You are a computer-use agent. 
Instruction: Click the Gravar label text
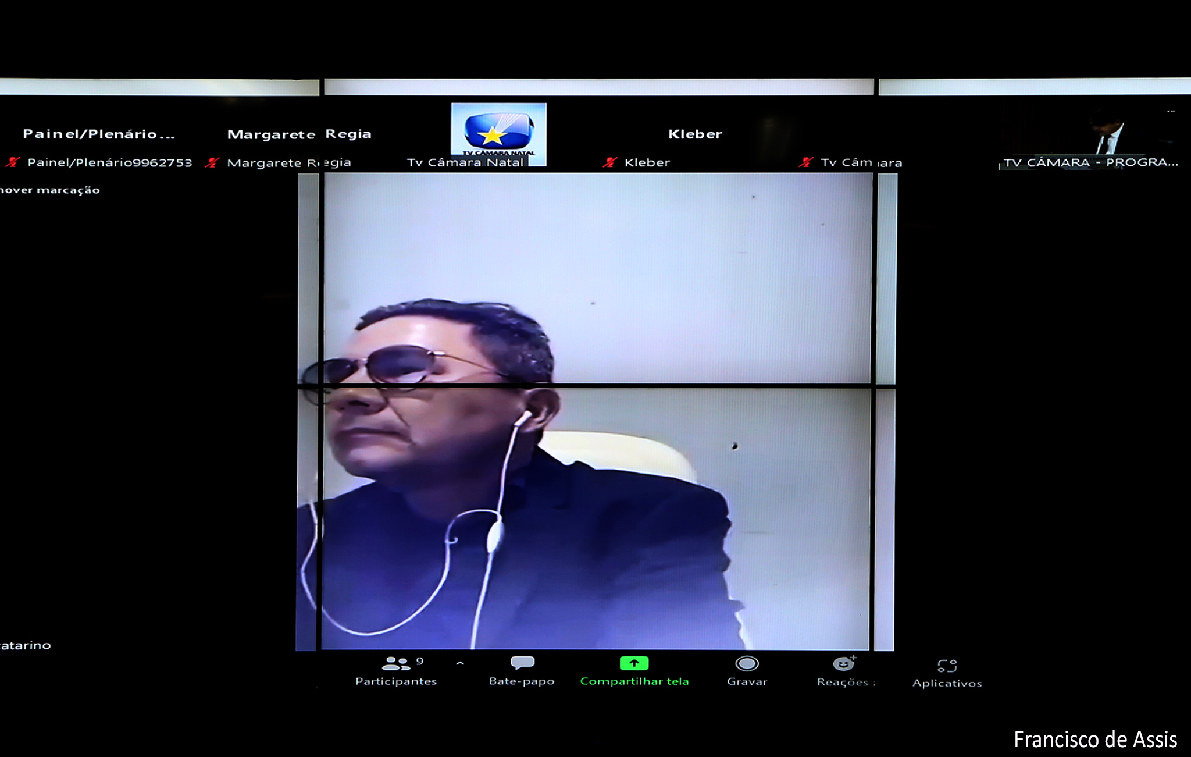747,681
